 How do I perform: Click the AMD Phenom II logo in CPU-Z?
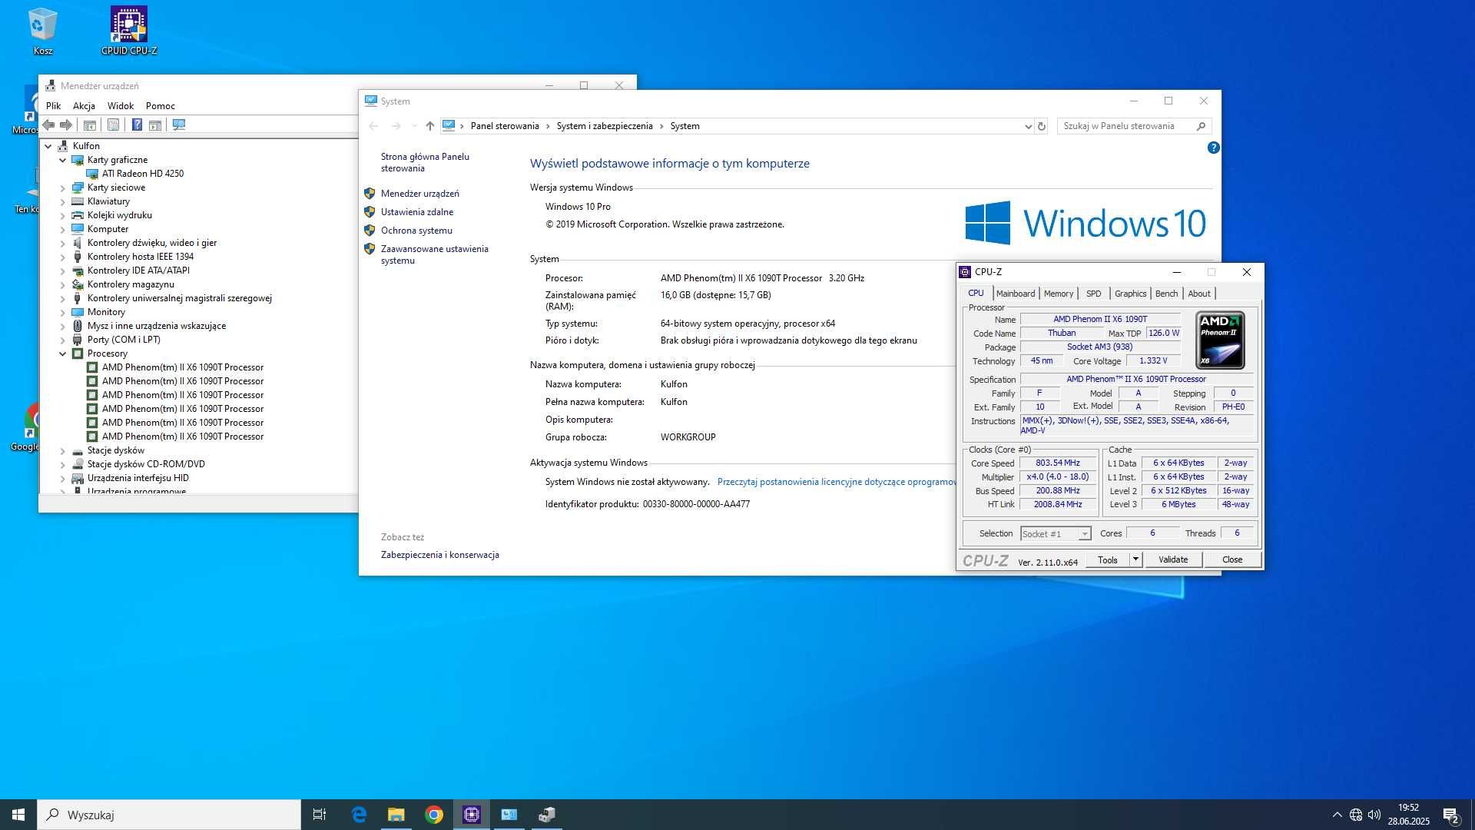(x=1220, y=340)
